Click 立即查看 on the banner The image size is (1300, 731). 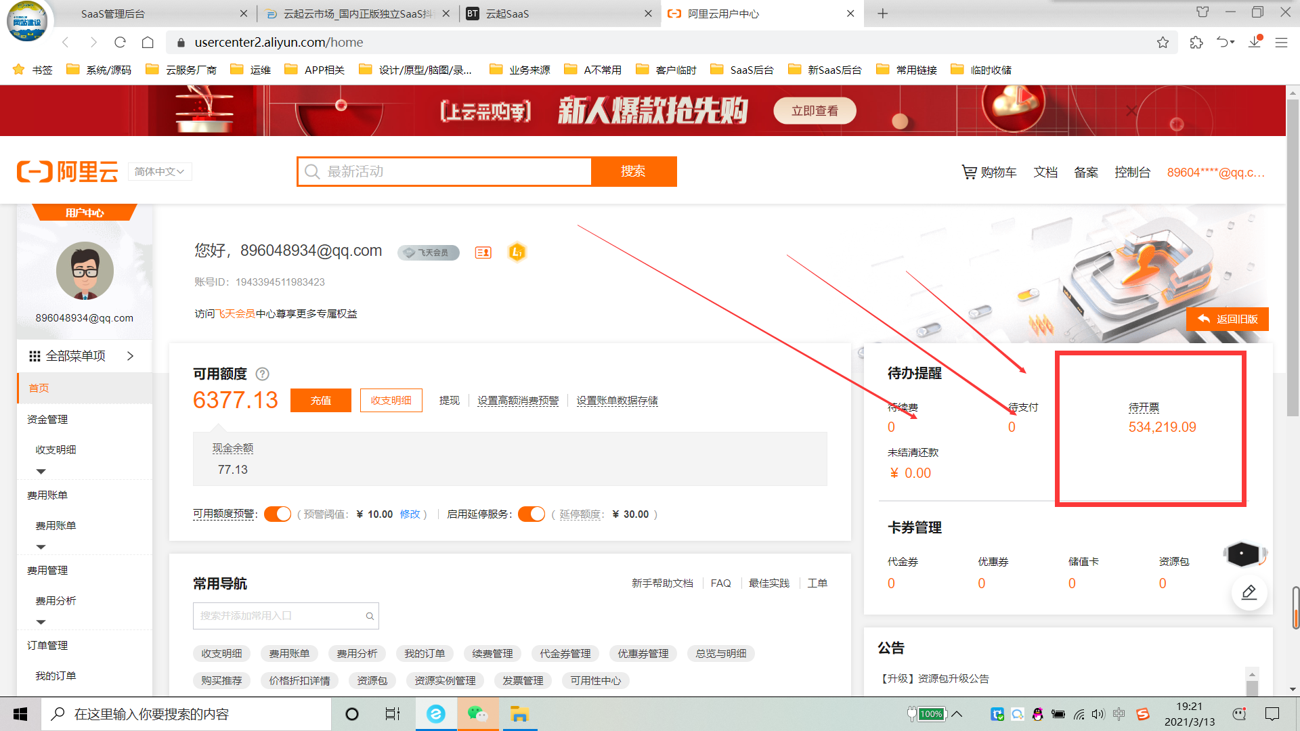pos(815,111)
